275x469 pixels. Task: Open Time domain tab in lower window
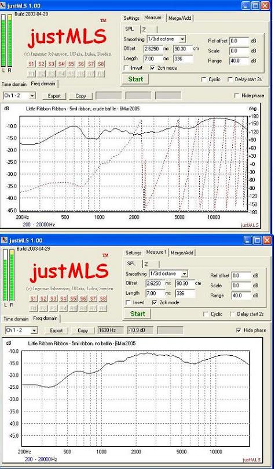pyautogui.click(x=16, y=319)
